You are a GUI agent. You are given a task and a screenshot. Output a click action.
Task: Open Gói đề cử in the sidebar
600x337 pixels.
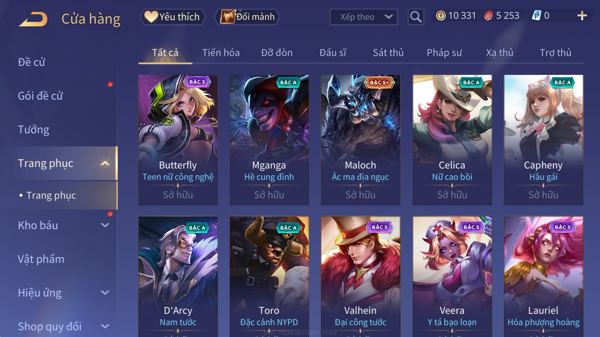coord(40,96)
